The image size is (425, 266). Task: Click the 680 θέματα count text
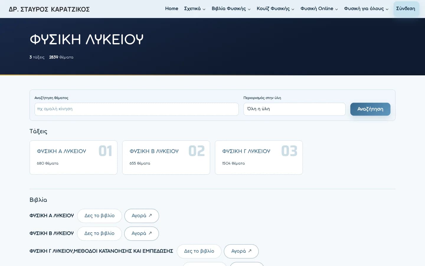[48, 163]
